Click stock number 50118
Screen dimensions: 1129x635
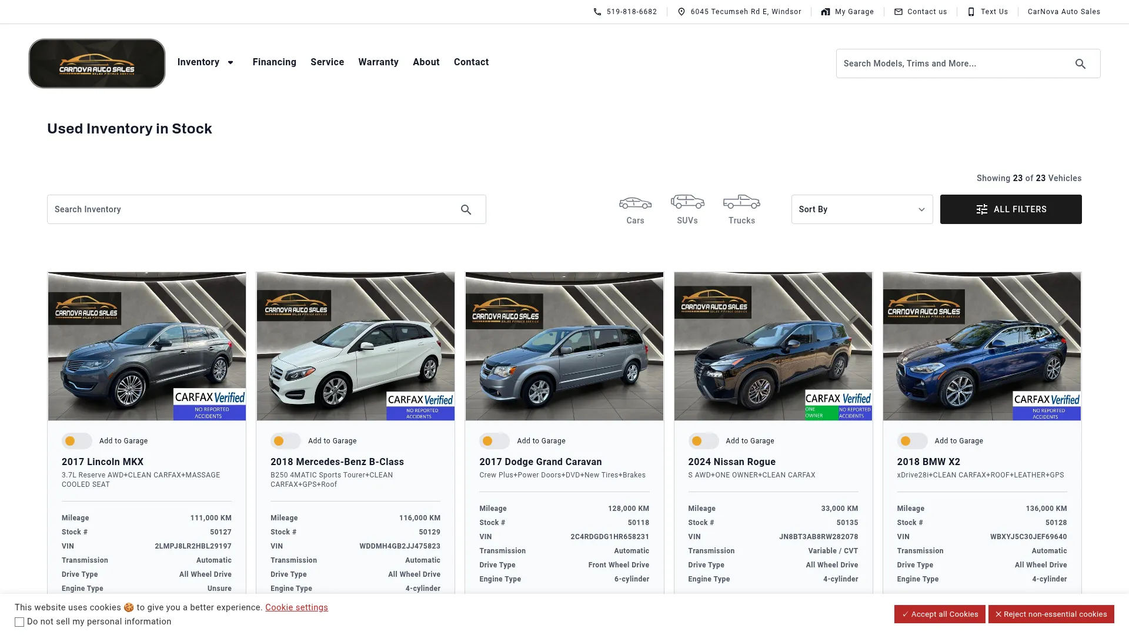click(639, 523)
